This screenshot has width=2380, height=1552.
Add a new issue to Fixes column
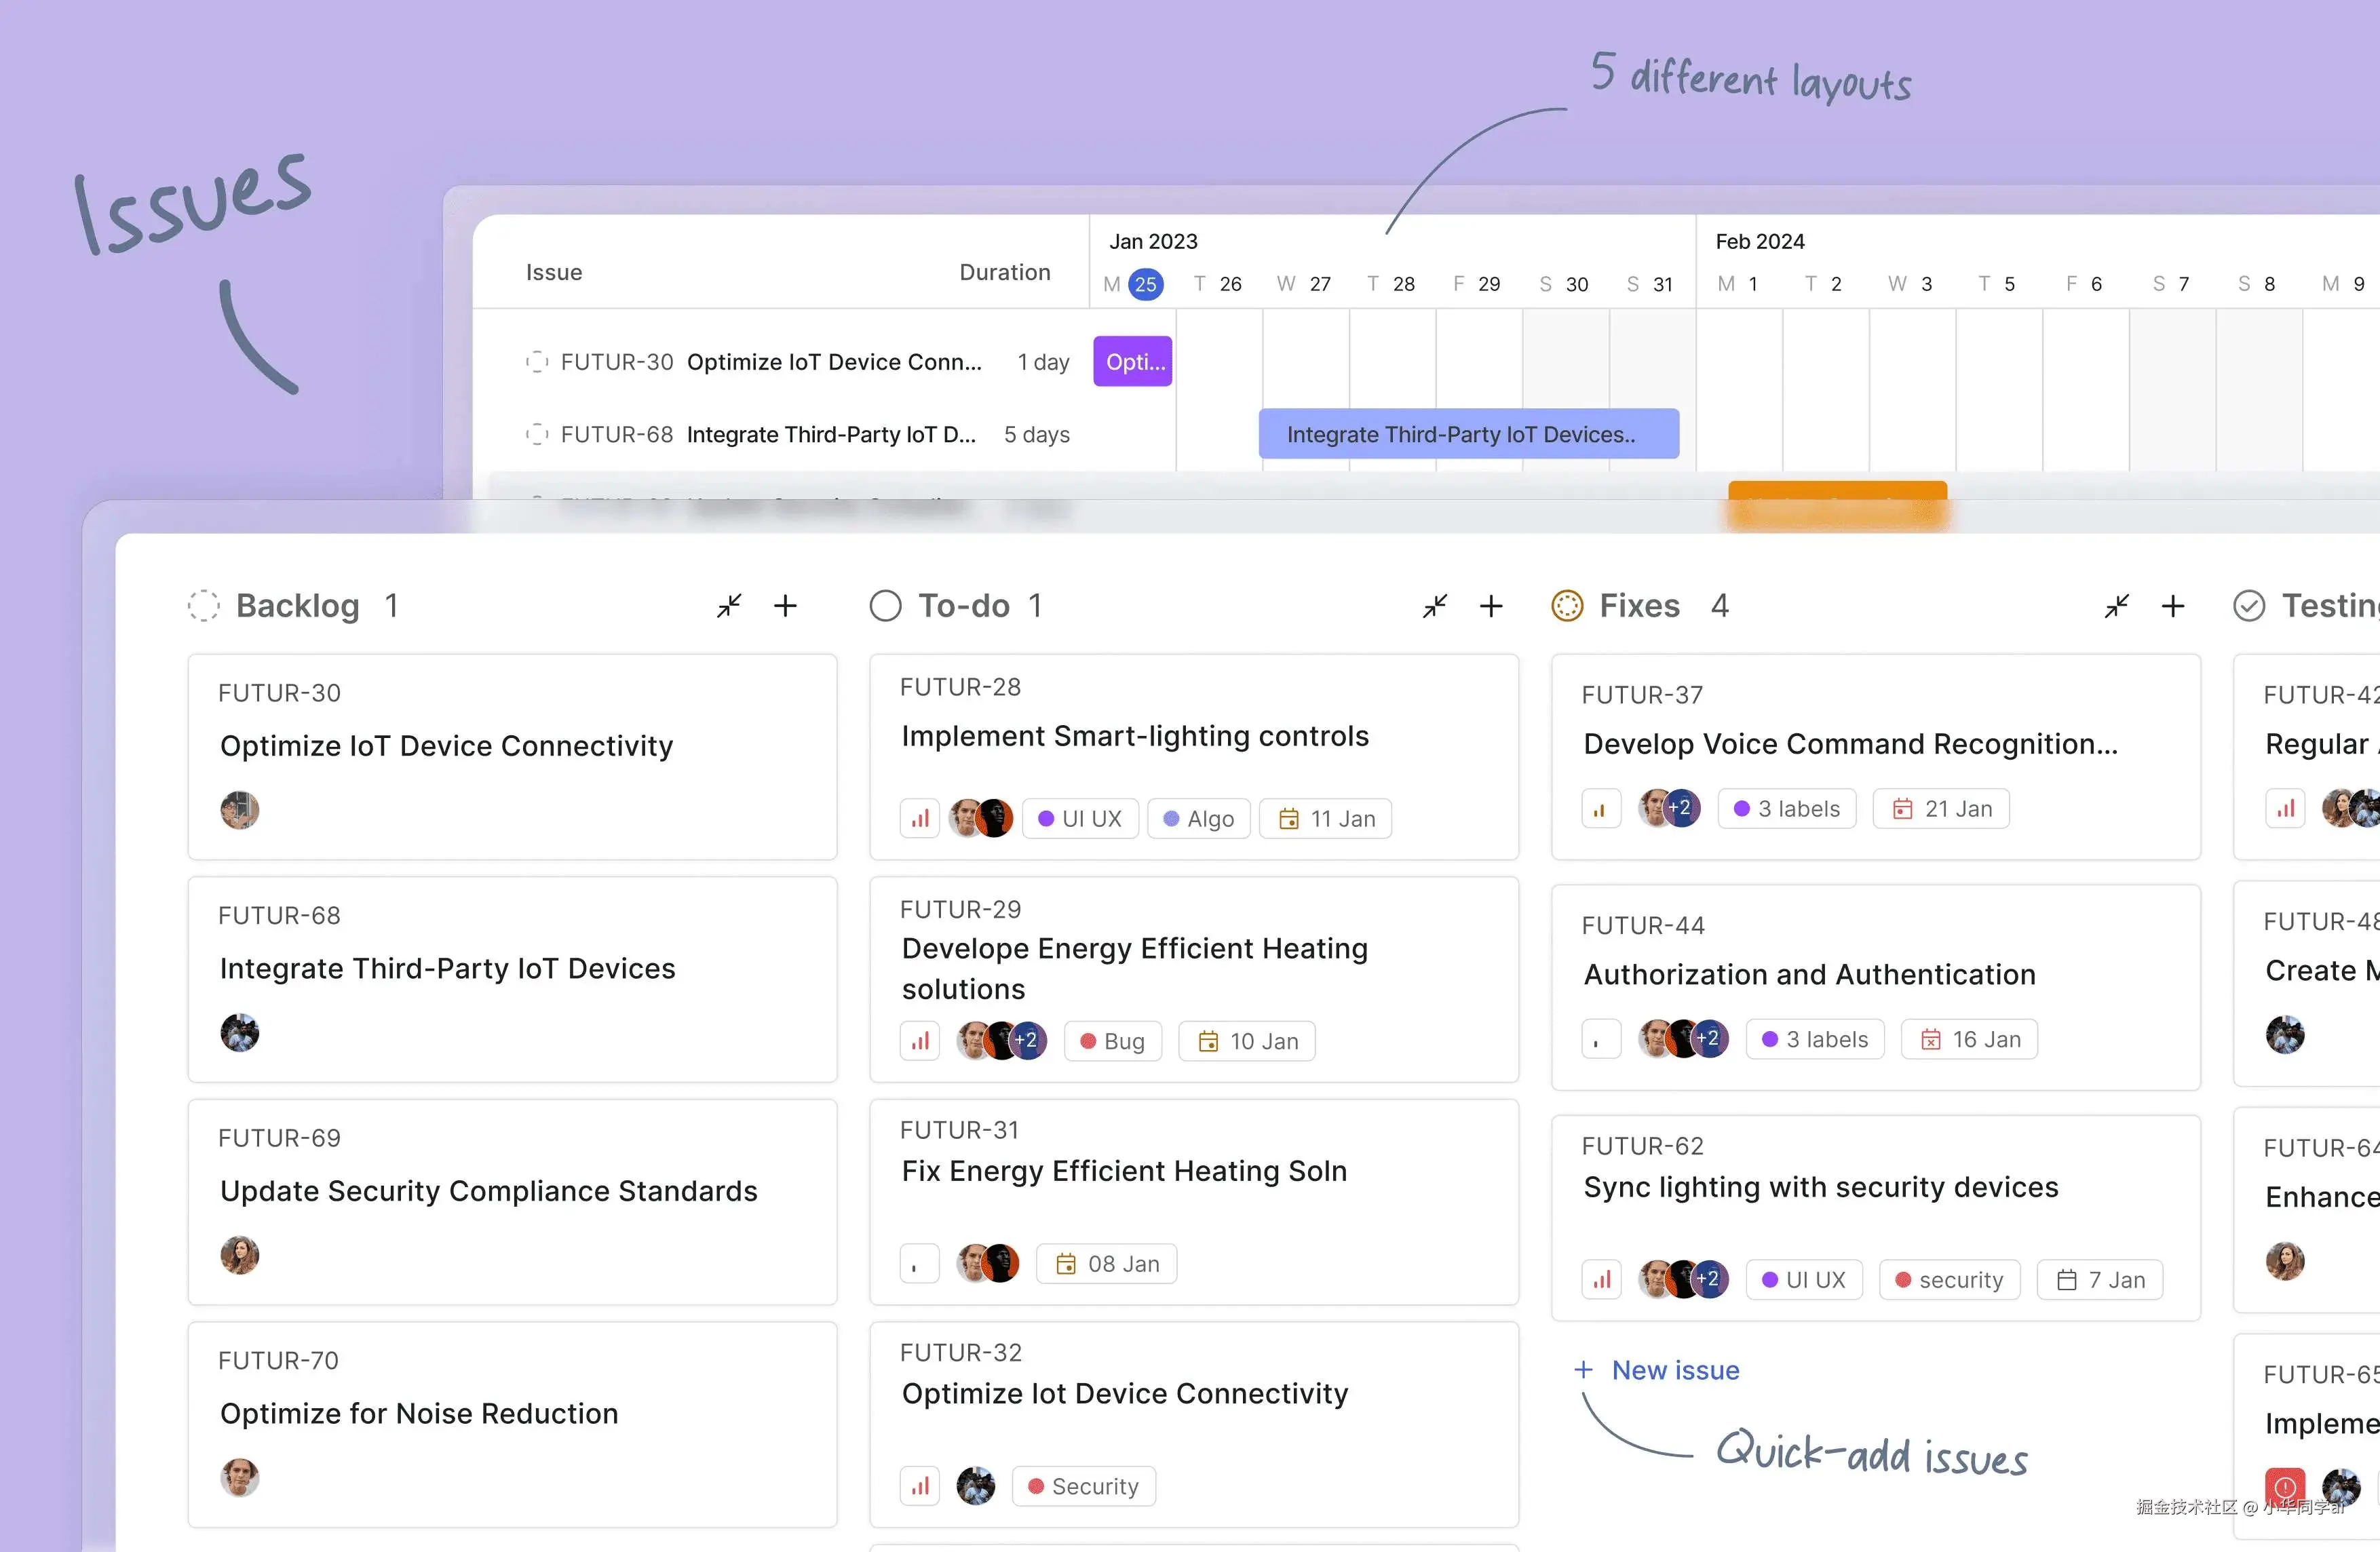[2173, 606]
